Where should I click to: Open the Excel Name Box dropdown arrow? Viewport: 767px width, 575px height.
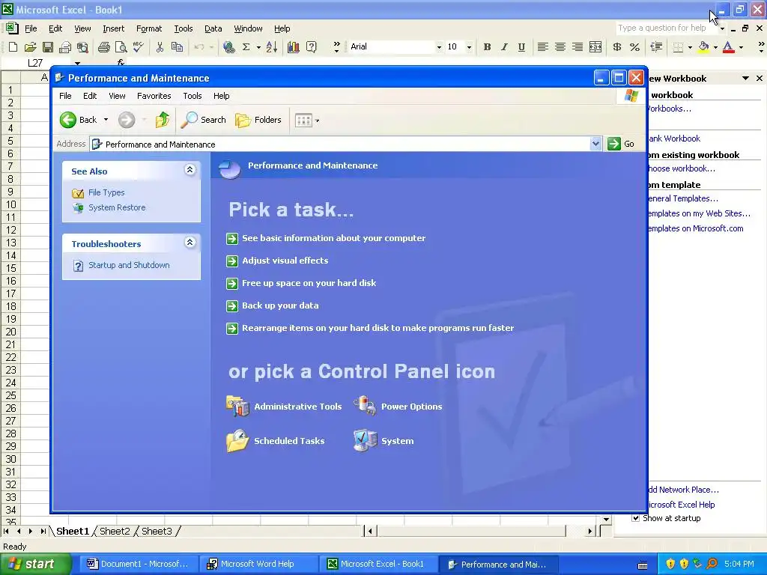[x=77, y=63]
